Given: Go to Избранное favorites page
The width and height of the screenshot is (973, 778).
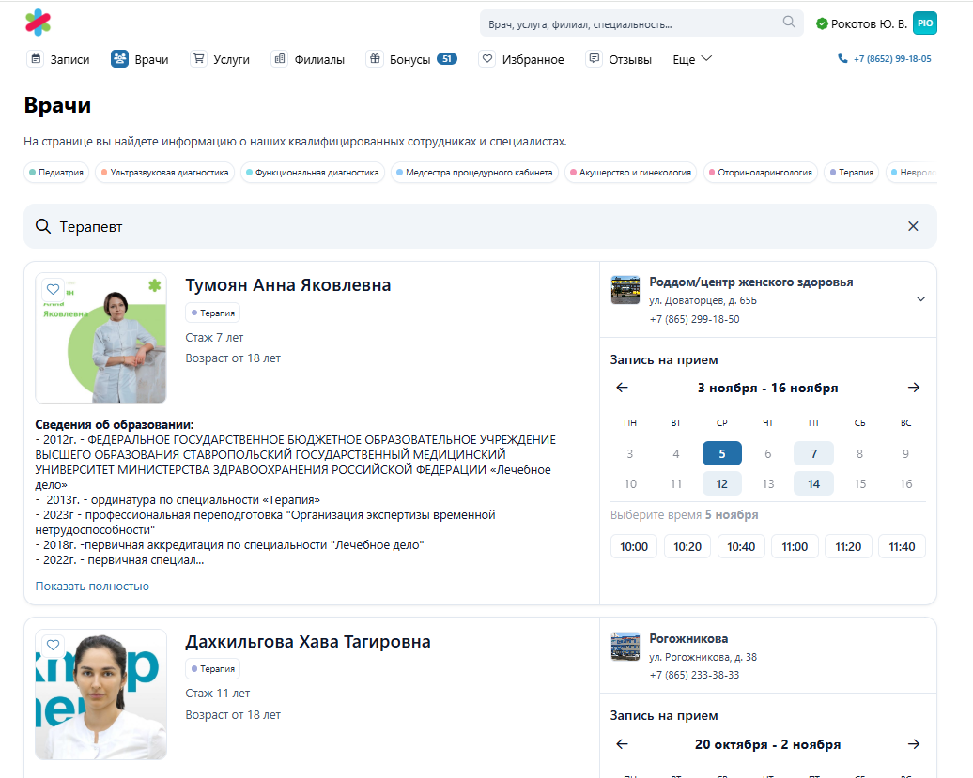Looking at the screenshot, I should click(x=521, y=59).
